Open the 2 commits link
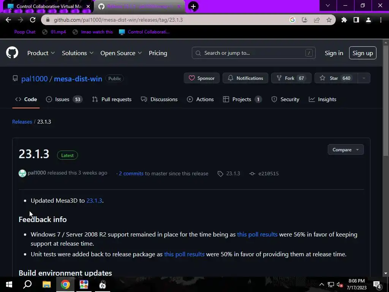Image resolution: width=389 pixels, height=292 pixels. (x=131, y=173)
